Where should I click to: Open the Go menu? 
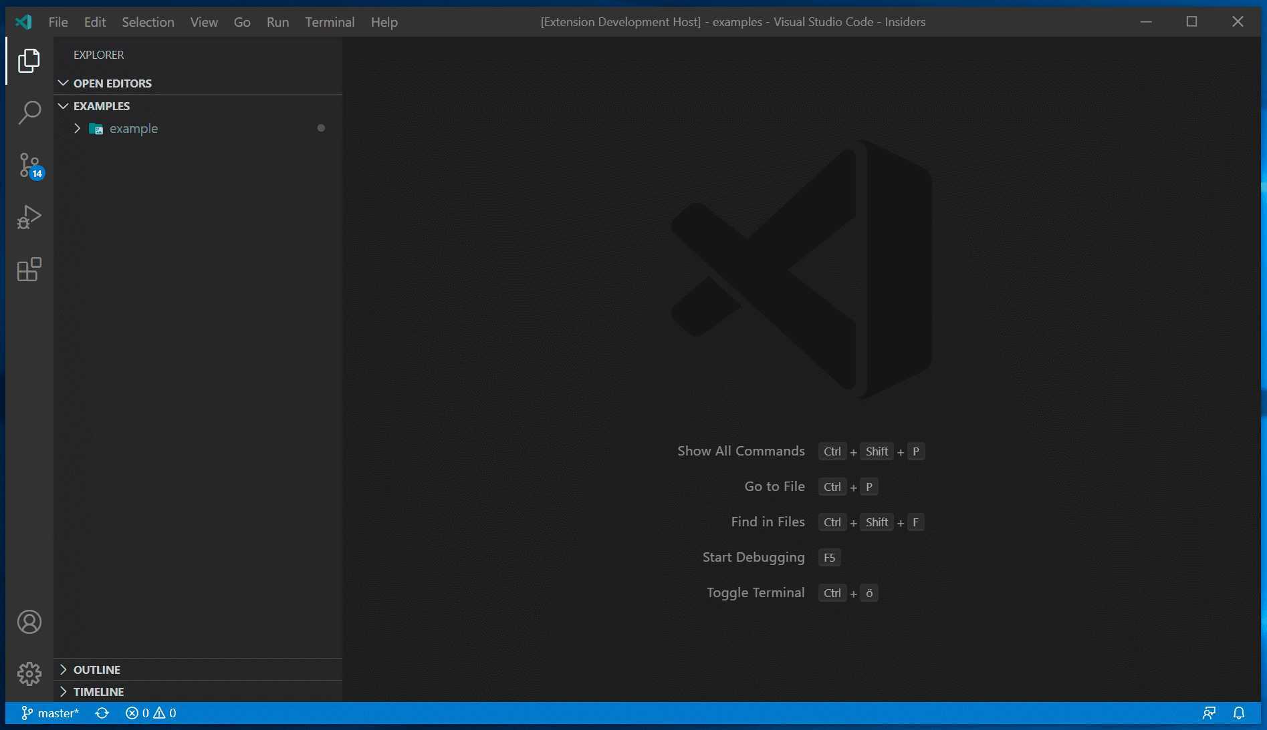coord(242,22)
